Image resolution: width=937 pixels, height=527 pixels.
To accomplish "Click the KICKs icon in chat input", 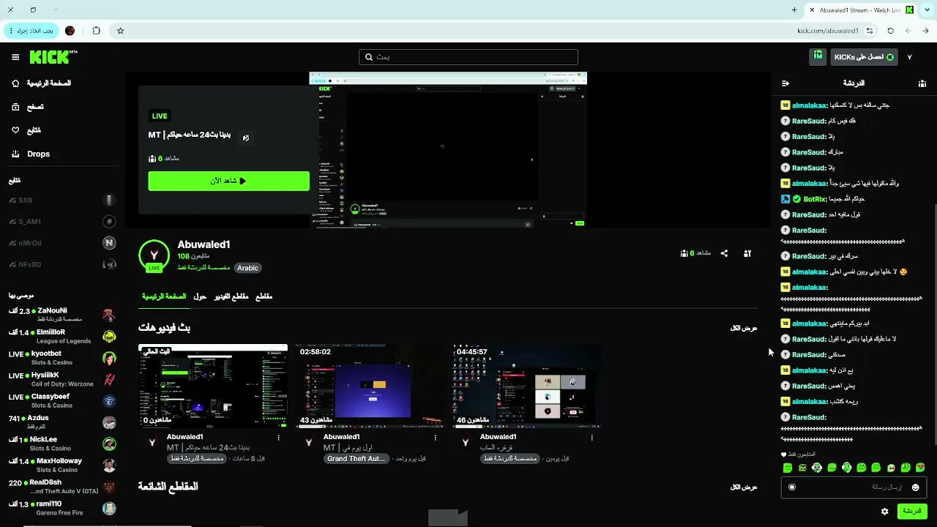I will point(792,487).
